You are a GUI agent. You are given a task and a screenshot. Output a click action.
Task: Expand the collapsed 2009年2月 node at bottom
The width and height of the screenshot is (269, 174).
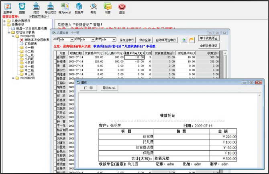click(x=13, y=78)
